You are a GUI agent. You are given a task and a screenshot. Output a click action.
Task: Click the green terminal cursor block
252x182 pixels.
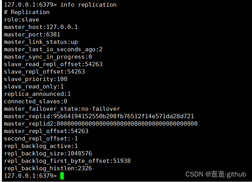point(62,176)
